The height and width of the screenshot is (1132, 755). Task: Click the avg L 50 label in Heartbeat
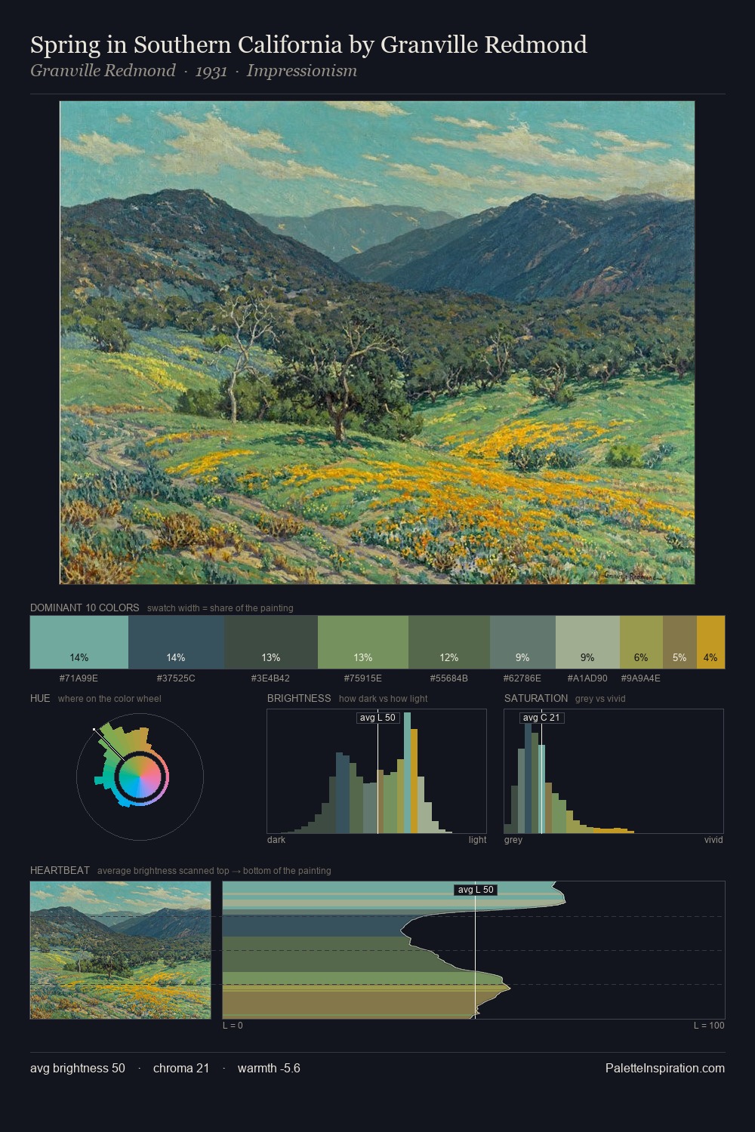click(476, 890)
